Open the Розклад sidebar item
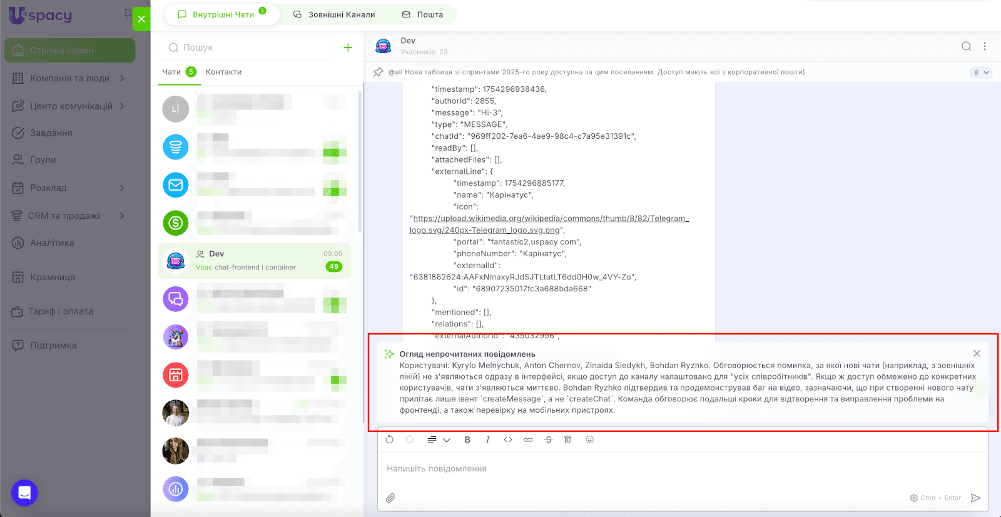The height and width of the screenshot is (517, 1001). (x=40, y=188)
